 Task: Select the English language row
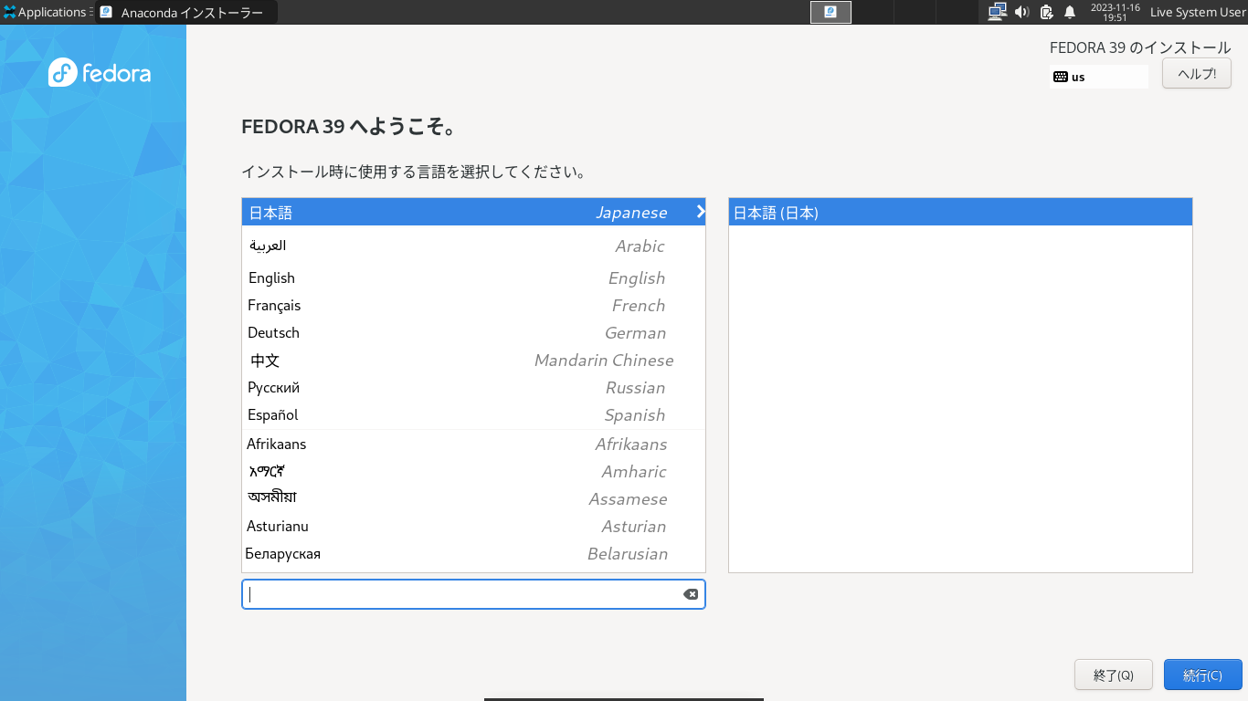click(473, 277)
